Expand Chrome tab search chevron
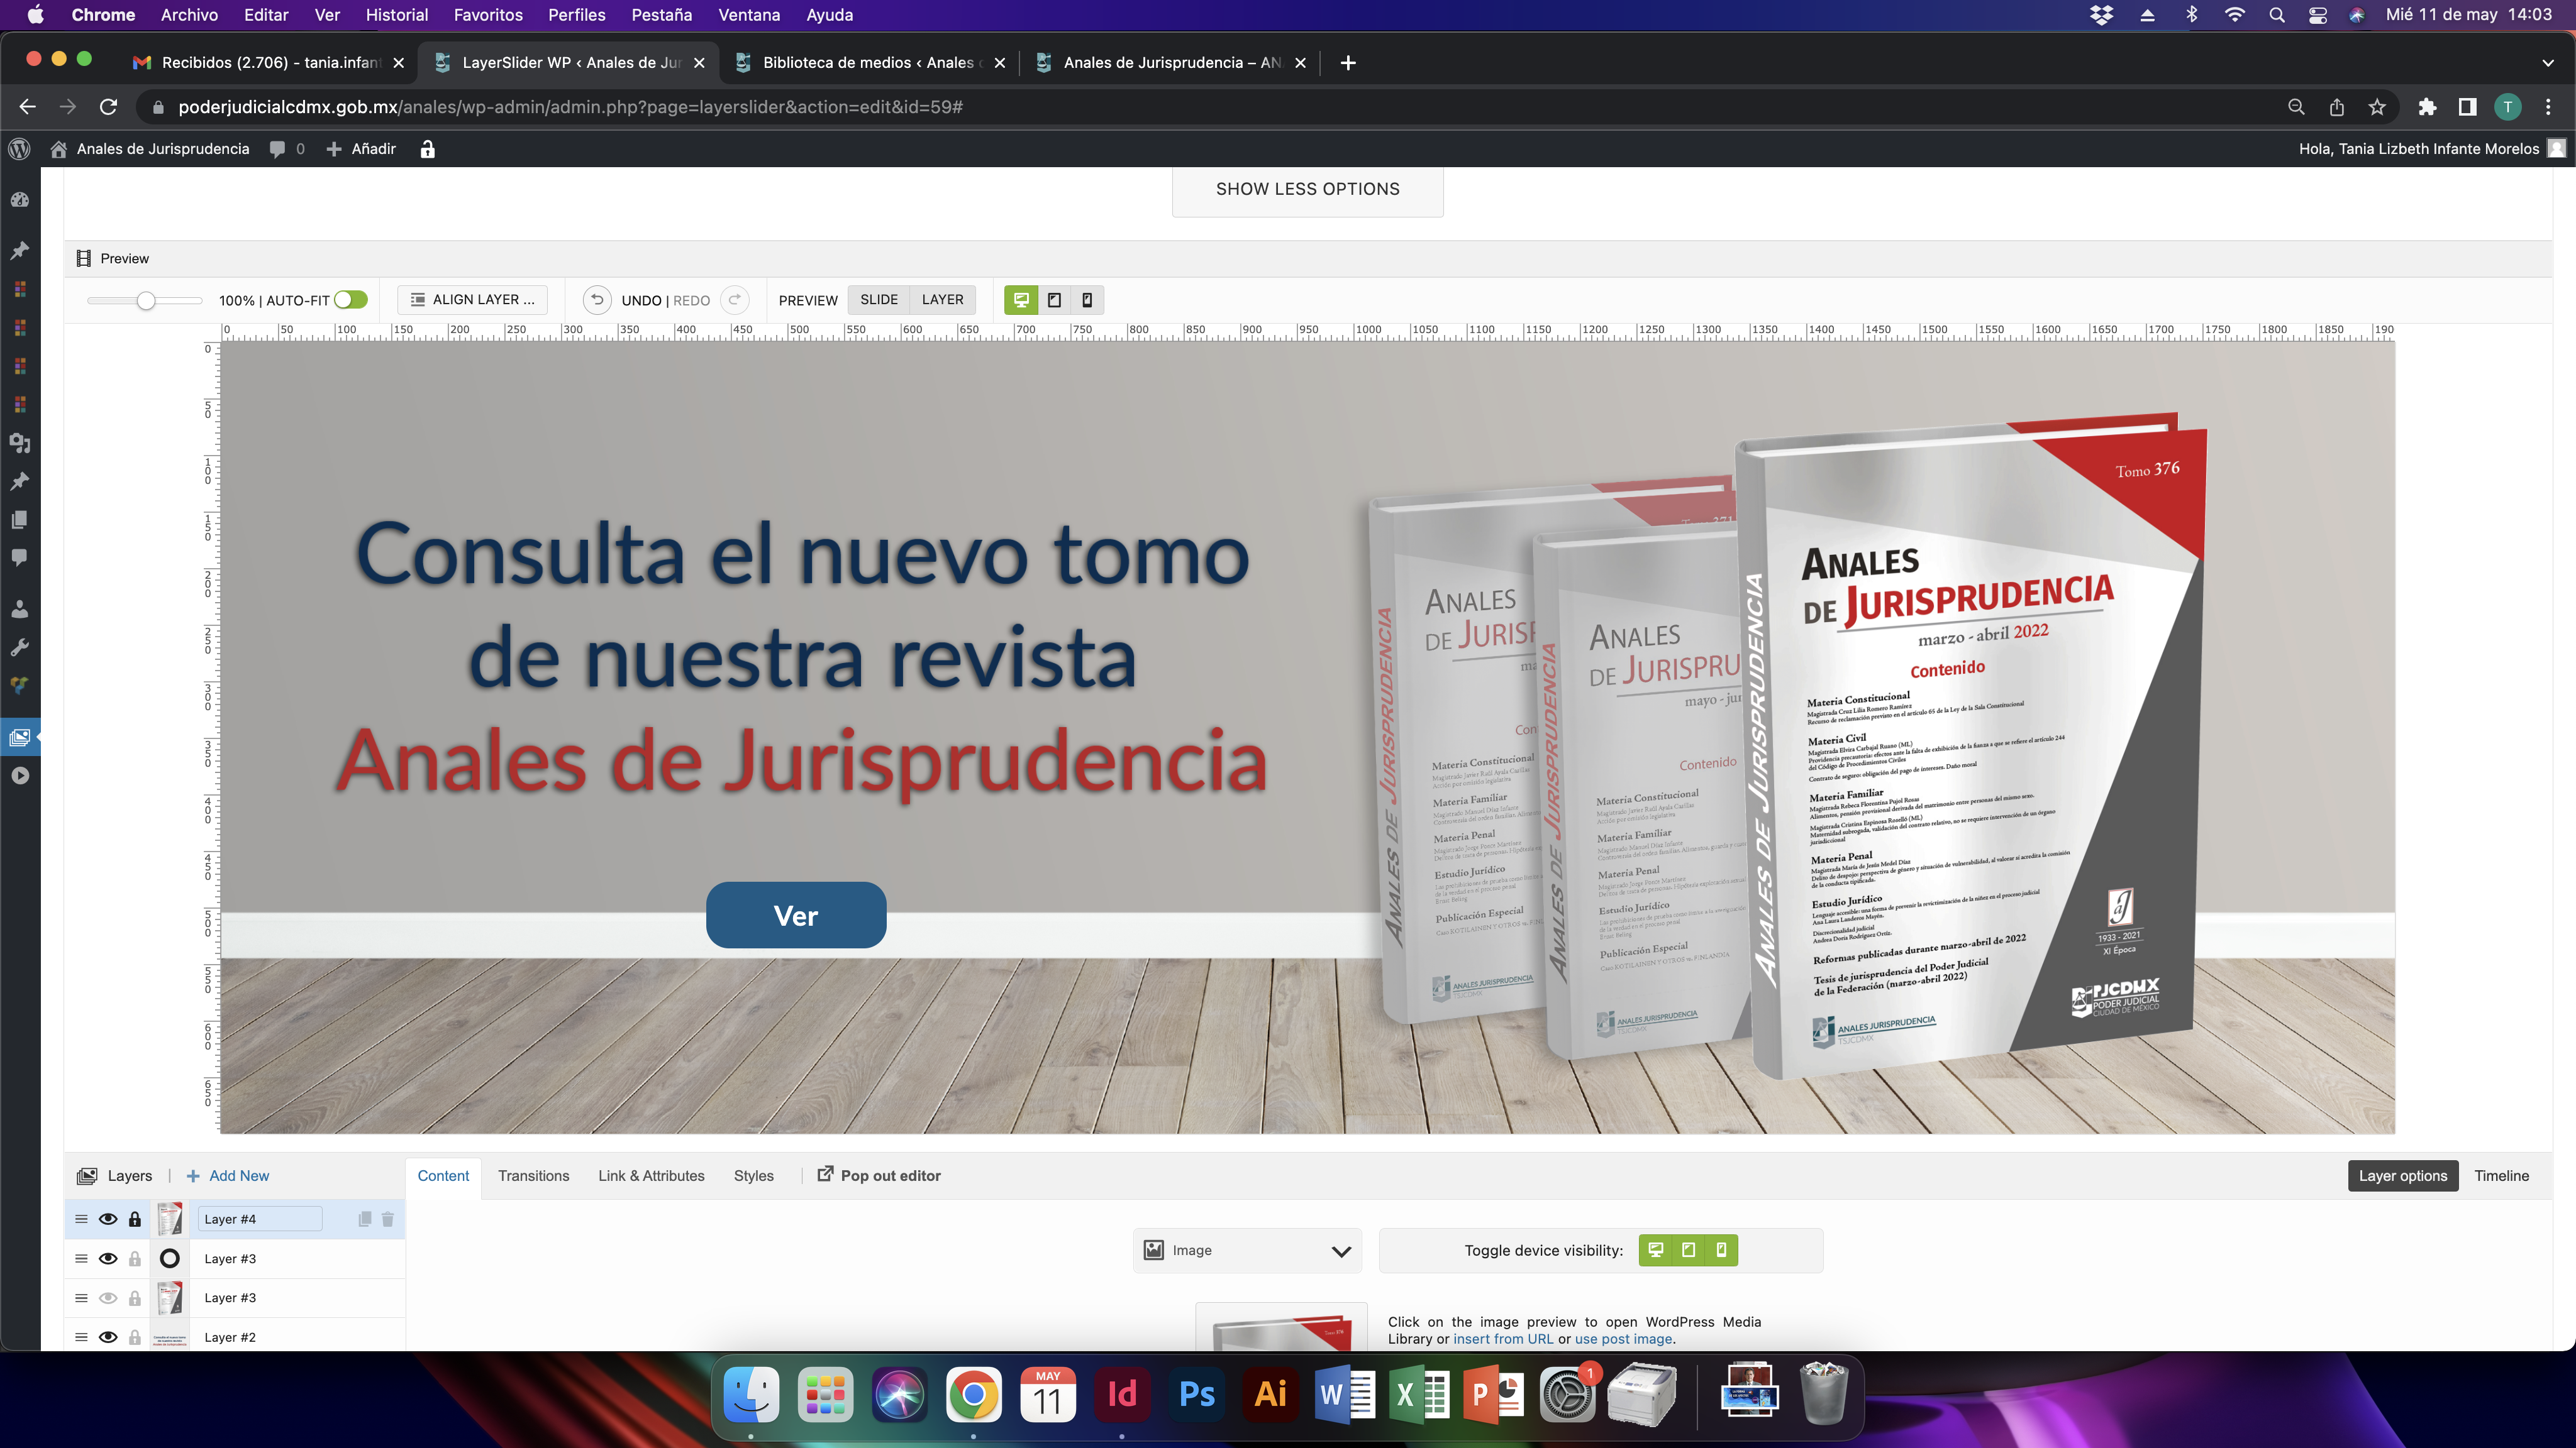 pyautogui.click(x=2547, y=63)
